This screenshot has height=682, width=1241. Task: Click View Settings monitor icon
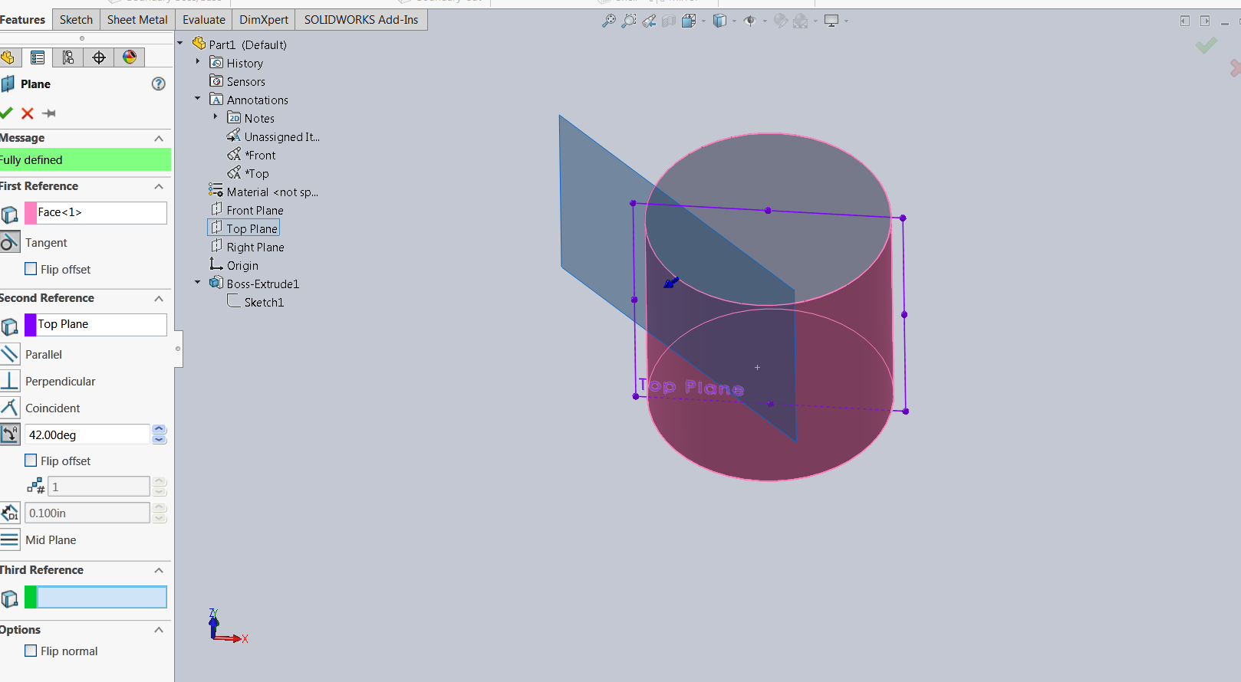(831, 21)
